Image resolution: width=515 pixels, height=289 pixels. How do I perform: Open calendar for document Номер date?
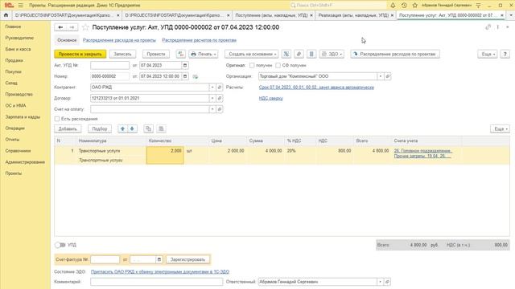(x=185, y=76)
